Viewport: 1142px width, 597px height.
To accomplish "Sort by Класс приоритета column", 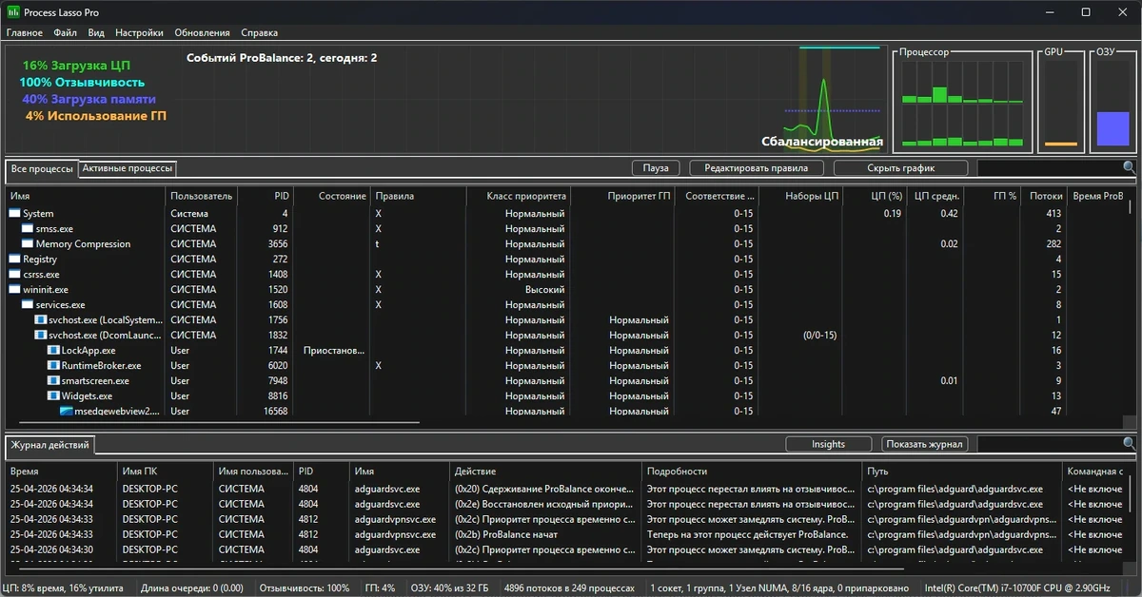I will point(519,196).
